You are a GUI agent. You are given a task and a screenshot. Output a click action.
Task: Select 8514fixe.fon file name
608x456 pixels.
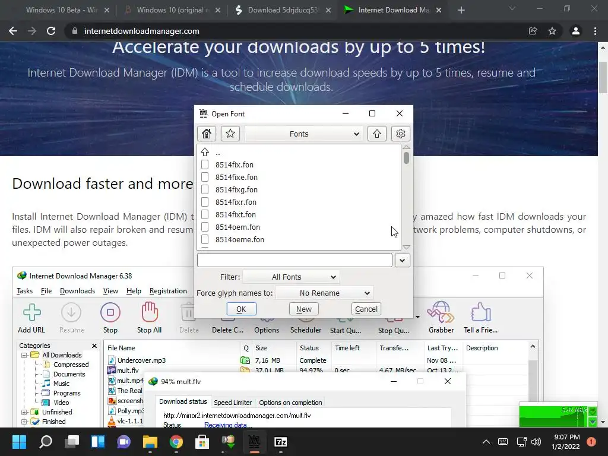pos(236,177)
